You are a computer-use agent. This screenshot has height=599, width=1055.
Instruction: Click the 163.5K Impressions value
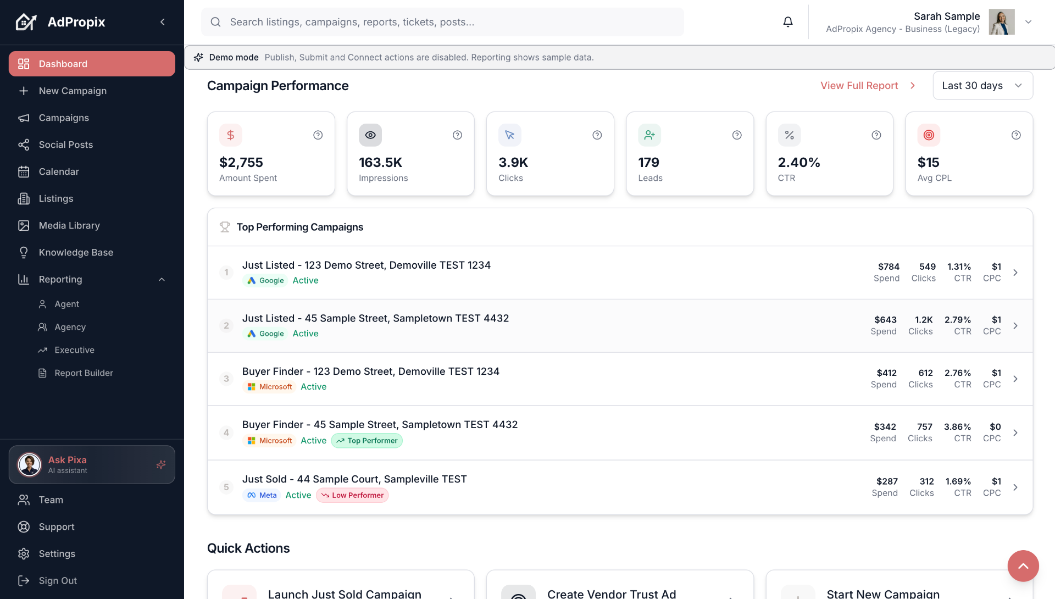pyautogui.click(x=381, y=163)
